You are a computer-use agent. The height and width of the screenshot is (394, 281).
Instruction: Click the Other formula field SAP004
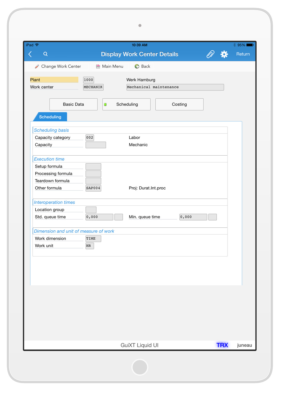coord(93,188)
